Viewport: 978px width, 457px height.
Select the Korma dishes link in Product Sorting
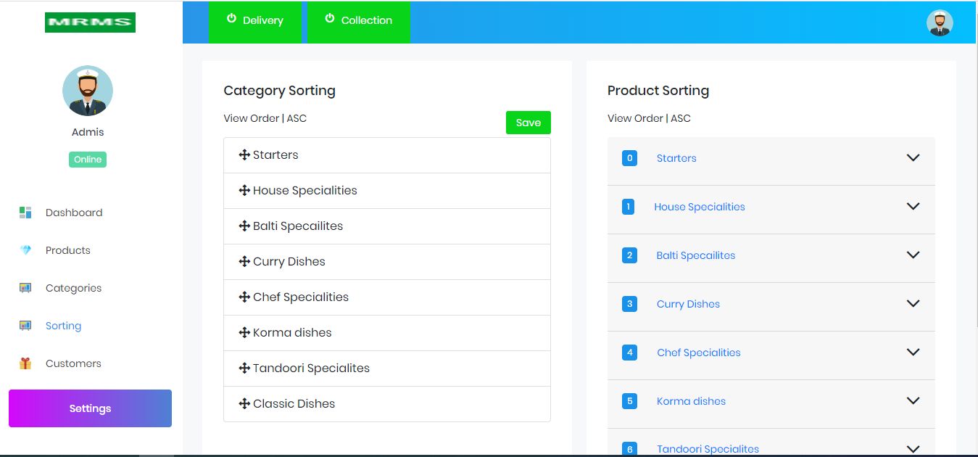691,401
